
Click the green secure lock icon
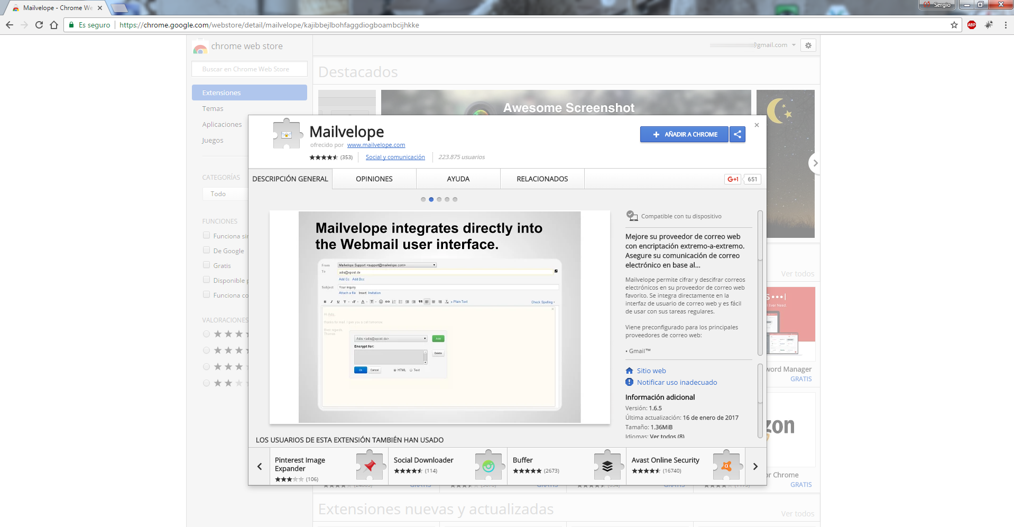(71, 25)
